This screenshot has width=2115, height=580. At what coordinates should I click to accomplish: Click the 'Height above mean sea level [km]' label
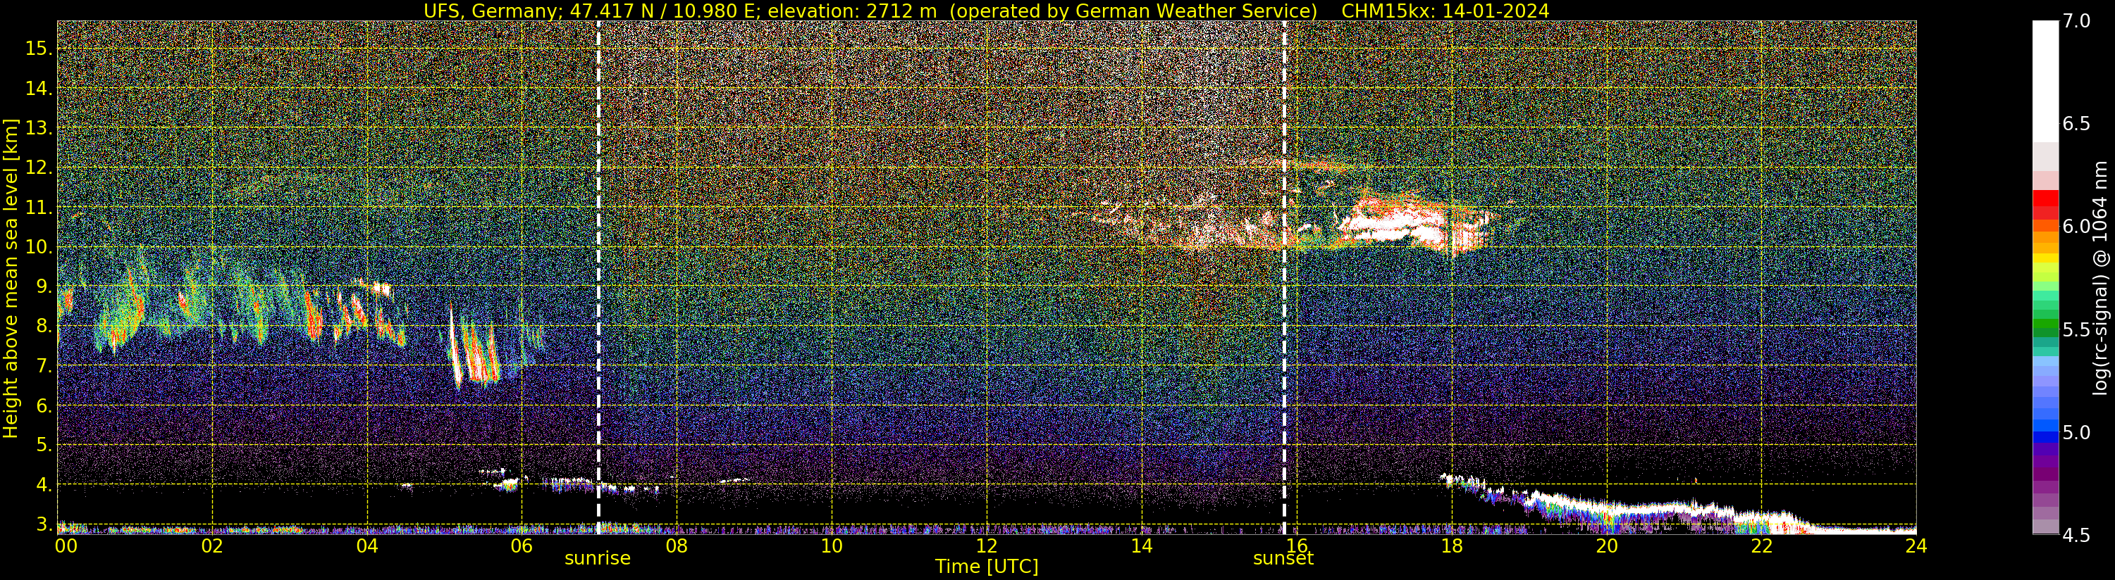click(x=11, y=278)
